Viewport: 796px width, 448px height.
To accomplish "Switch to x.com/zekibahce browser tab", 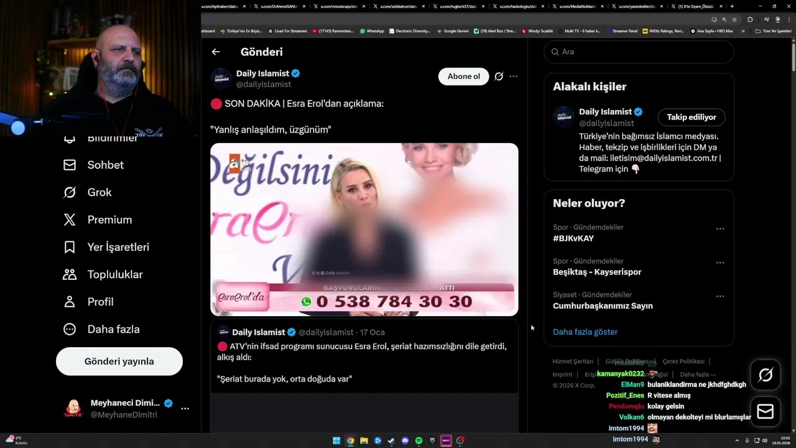I will click(x=398, y=6).
